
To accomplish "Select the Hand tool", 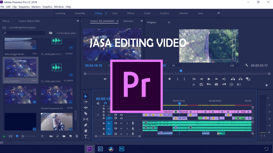I will point(86,131).
